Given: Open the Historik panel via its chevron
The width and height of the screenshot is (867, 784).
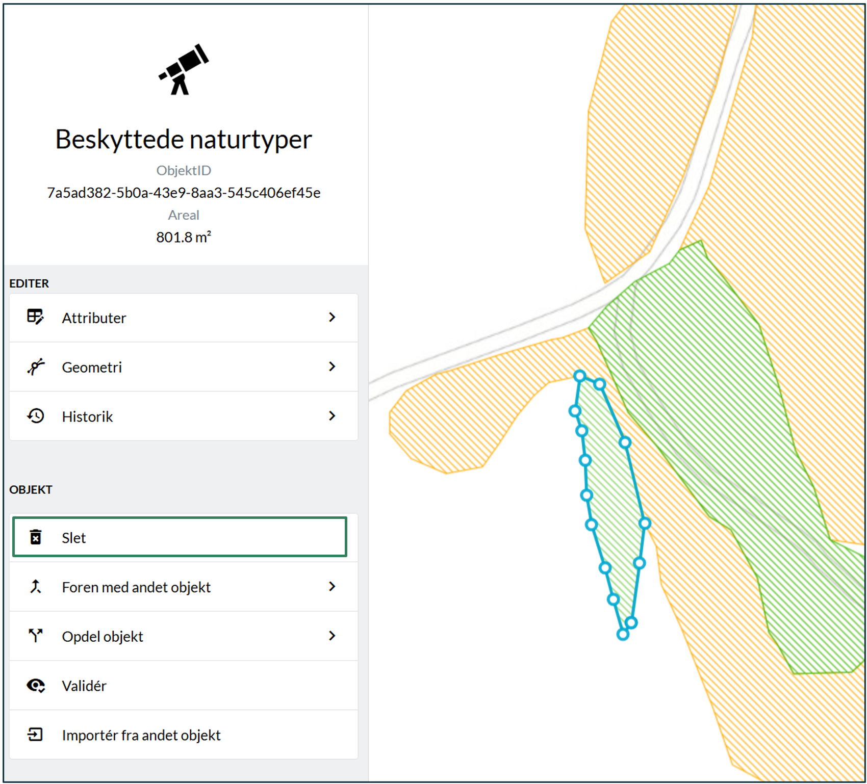Looking at the screenshot, I should coord(333,416).
